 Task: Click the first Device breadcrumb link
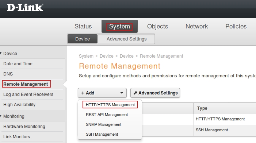coord(106,56)
